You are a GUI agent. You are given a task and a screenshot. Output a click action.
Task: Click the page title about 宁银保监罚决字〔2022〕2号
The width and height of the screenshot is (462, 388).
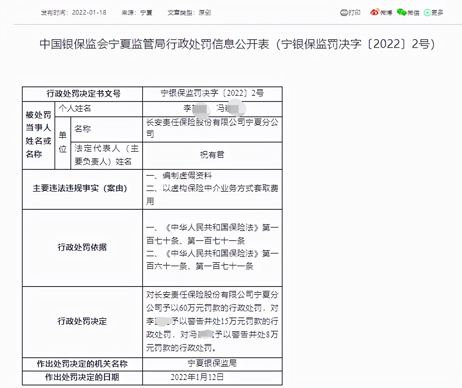237,44
